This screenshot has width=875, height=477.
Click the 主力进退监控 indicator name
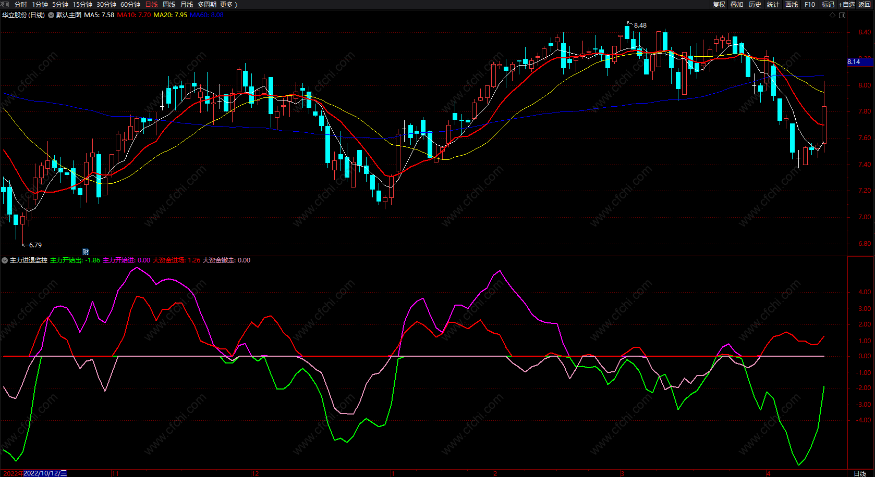point(29,260)
